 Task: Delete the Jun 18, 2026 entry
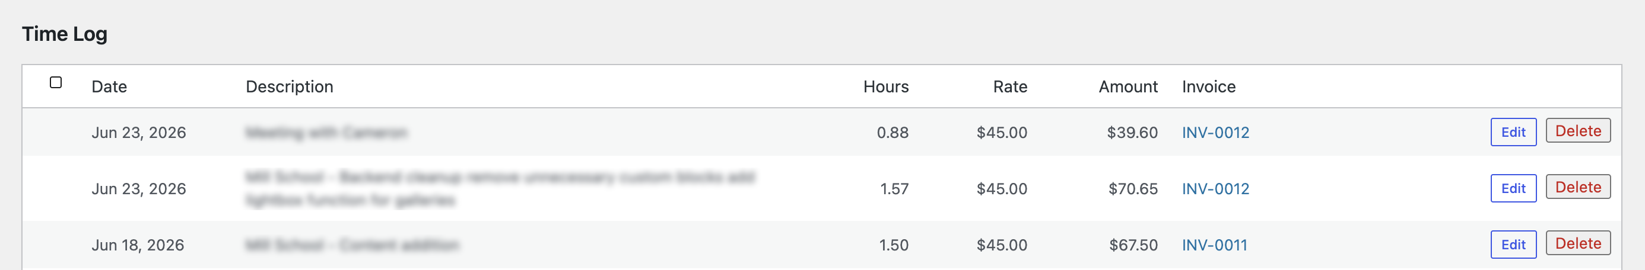point(1577,243)
